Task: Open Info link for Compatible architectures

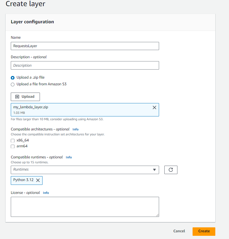Action: pyautogui.click(x=75, y=129)
